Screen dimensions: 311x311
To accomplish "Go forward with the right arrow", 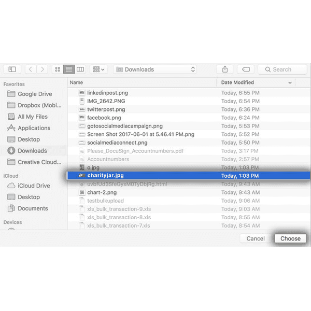I will pos(42,69).
